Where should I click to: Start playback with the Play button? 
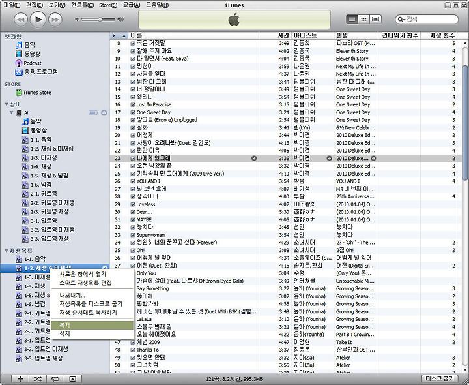point(38,20)
